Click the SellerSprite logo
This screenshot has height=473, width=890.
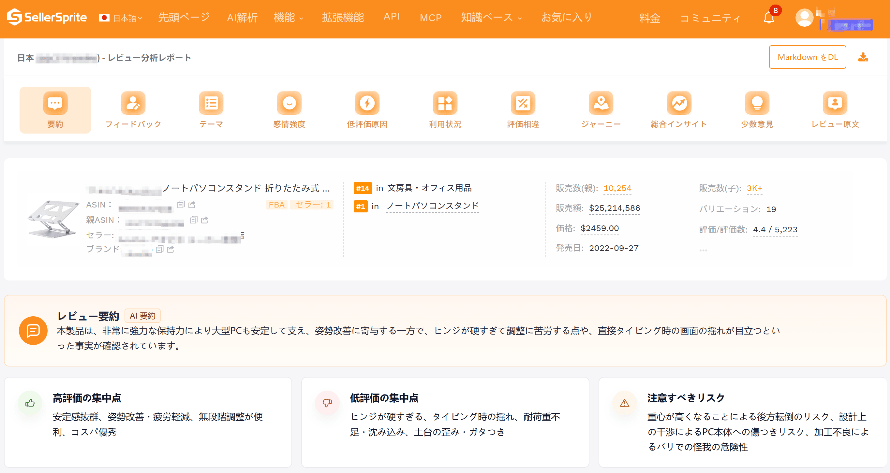point(47,17)
